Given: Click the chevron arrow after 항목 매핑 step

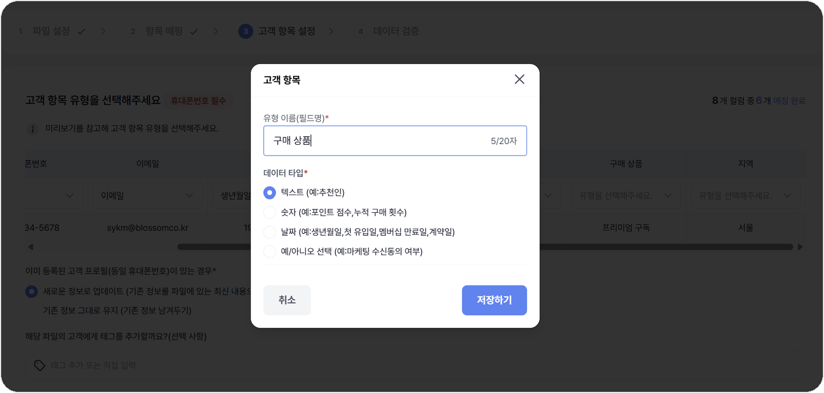Looking at the screenshot, I should click(x=216, y=31).
